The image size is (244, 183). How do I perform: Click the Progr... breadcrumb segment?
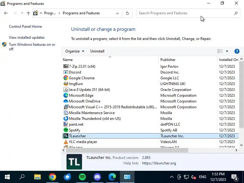(50, 13)
